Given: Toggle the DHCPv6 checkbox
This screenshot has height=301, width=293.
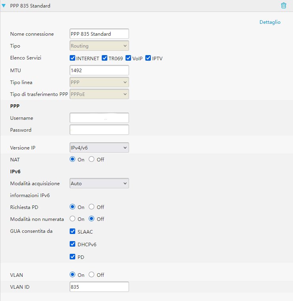Looking at the screenshot, I should [x=72, y=244].
